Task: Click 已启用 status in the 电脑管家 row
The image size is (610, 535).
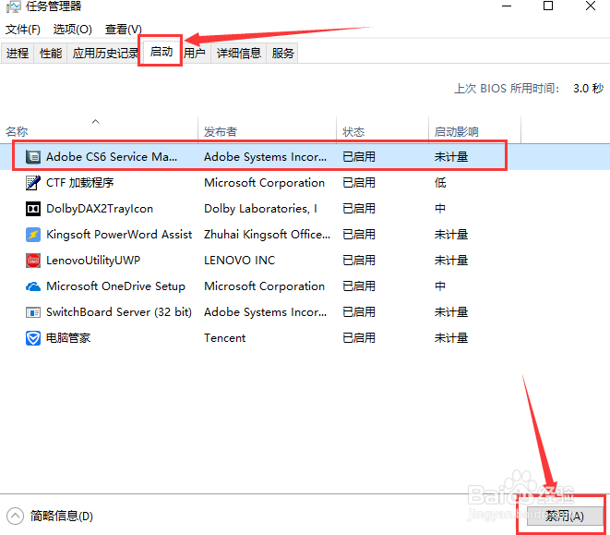Action: pyautogui.click(x=359, y=338)
